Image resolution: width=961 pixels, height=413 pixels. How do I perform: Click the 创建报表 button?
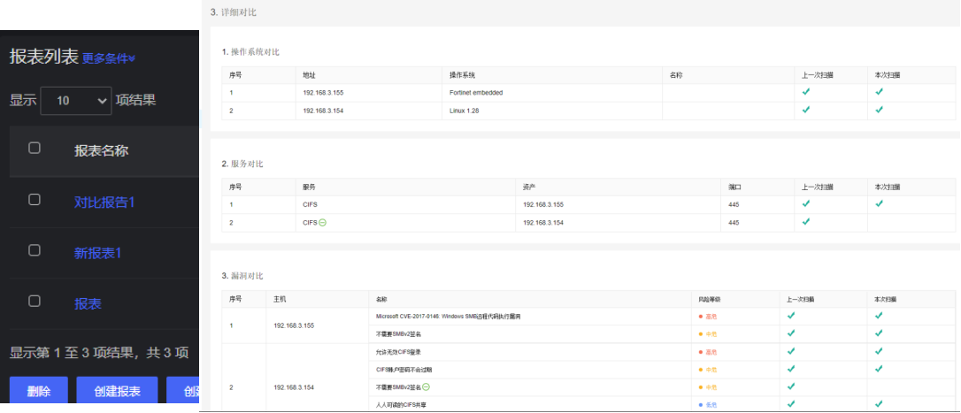117,392
